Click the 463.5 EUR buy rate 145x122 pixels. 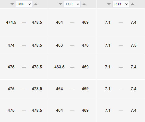click(x=59, y=67)
